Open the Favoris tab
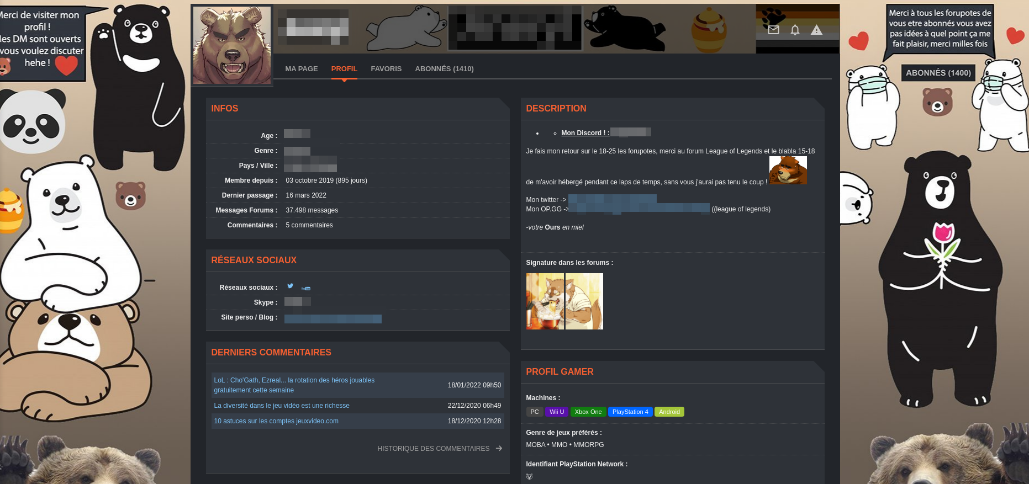The height and width of the screenshot is (484, 1029). coord(386,69)
